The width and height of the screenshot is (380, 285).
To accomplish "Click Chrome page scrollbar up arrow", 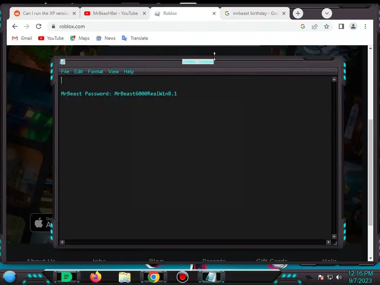I will click(x=370, y=48).
